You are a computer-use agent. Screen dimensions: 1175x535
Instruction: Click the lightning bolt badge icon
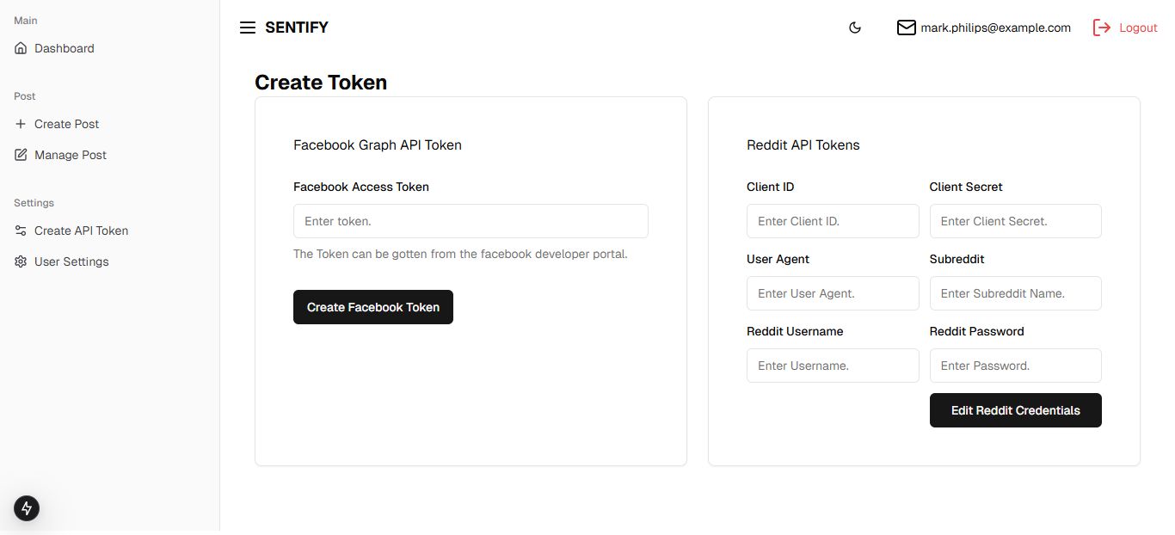pyautogui.click(x=27, y=507)
